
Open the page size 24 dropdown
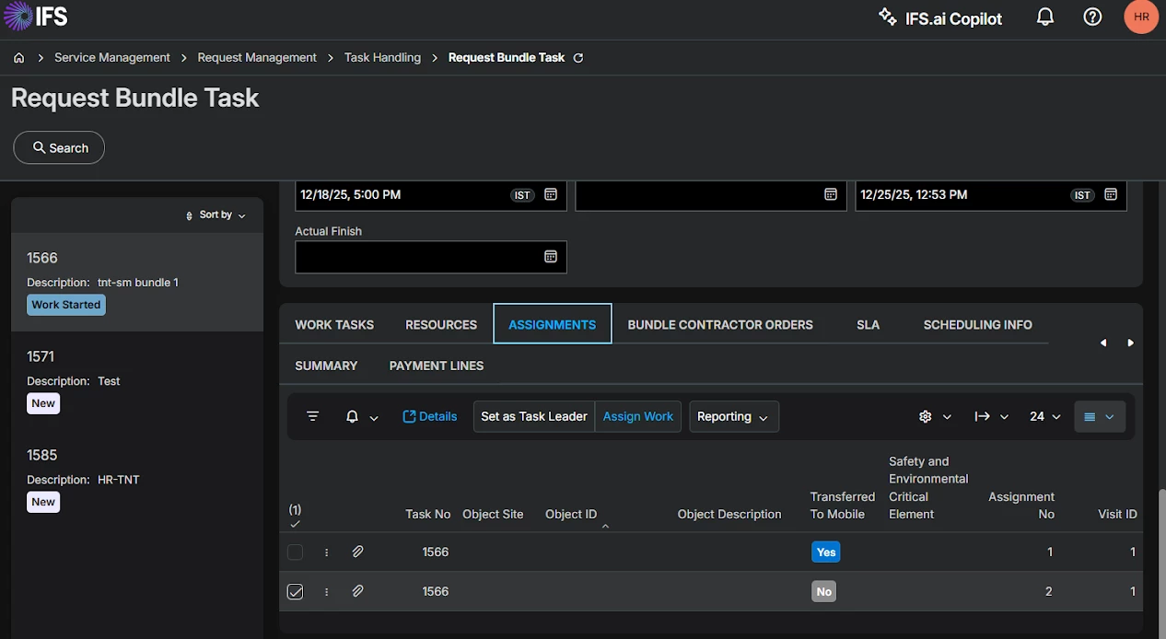tap(1044, 417)
